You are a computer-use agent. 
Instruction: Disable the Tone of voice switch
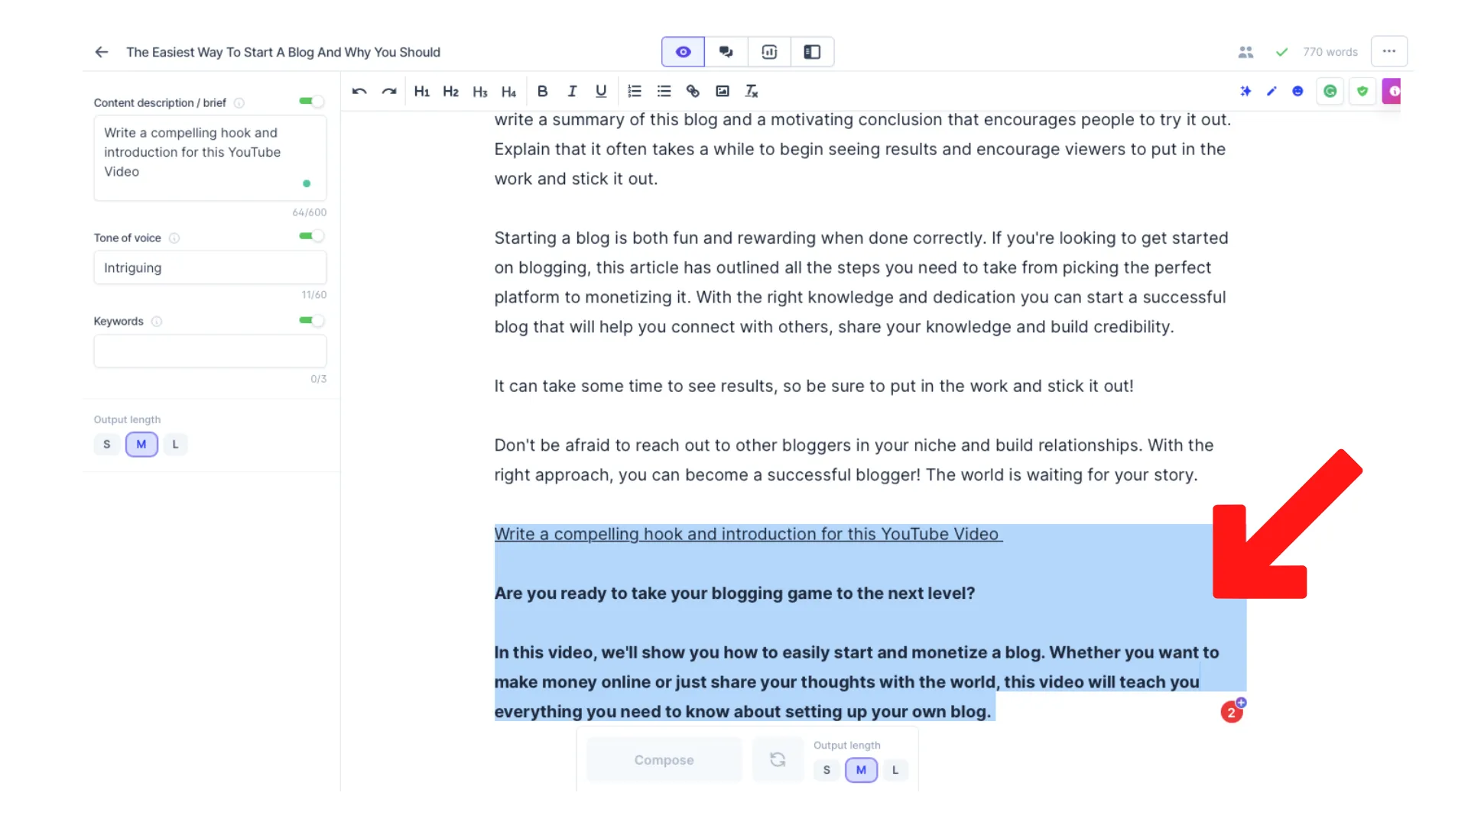point(311,237)
